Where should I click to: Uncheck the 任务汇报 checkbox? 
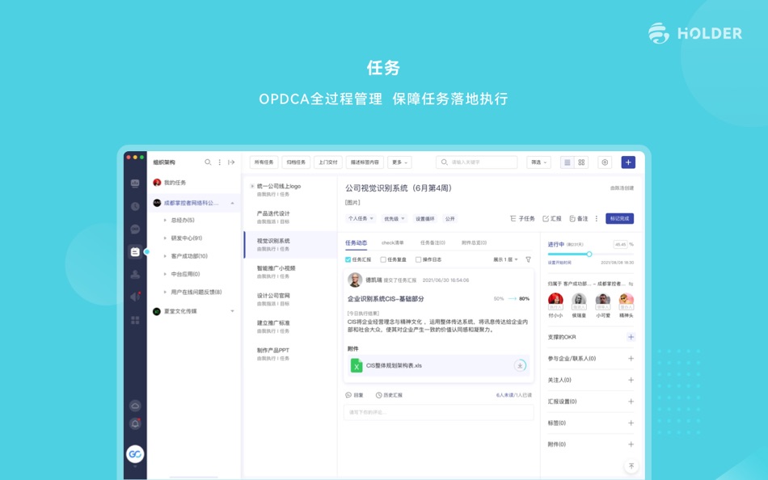tap(348, 259)
